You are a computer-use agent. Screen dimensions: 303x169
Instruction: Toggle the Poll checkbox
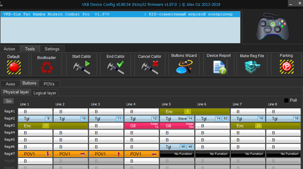click(286, 100)
